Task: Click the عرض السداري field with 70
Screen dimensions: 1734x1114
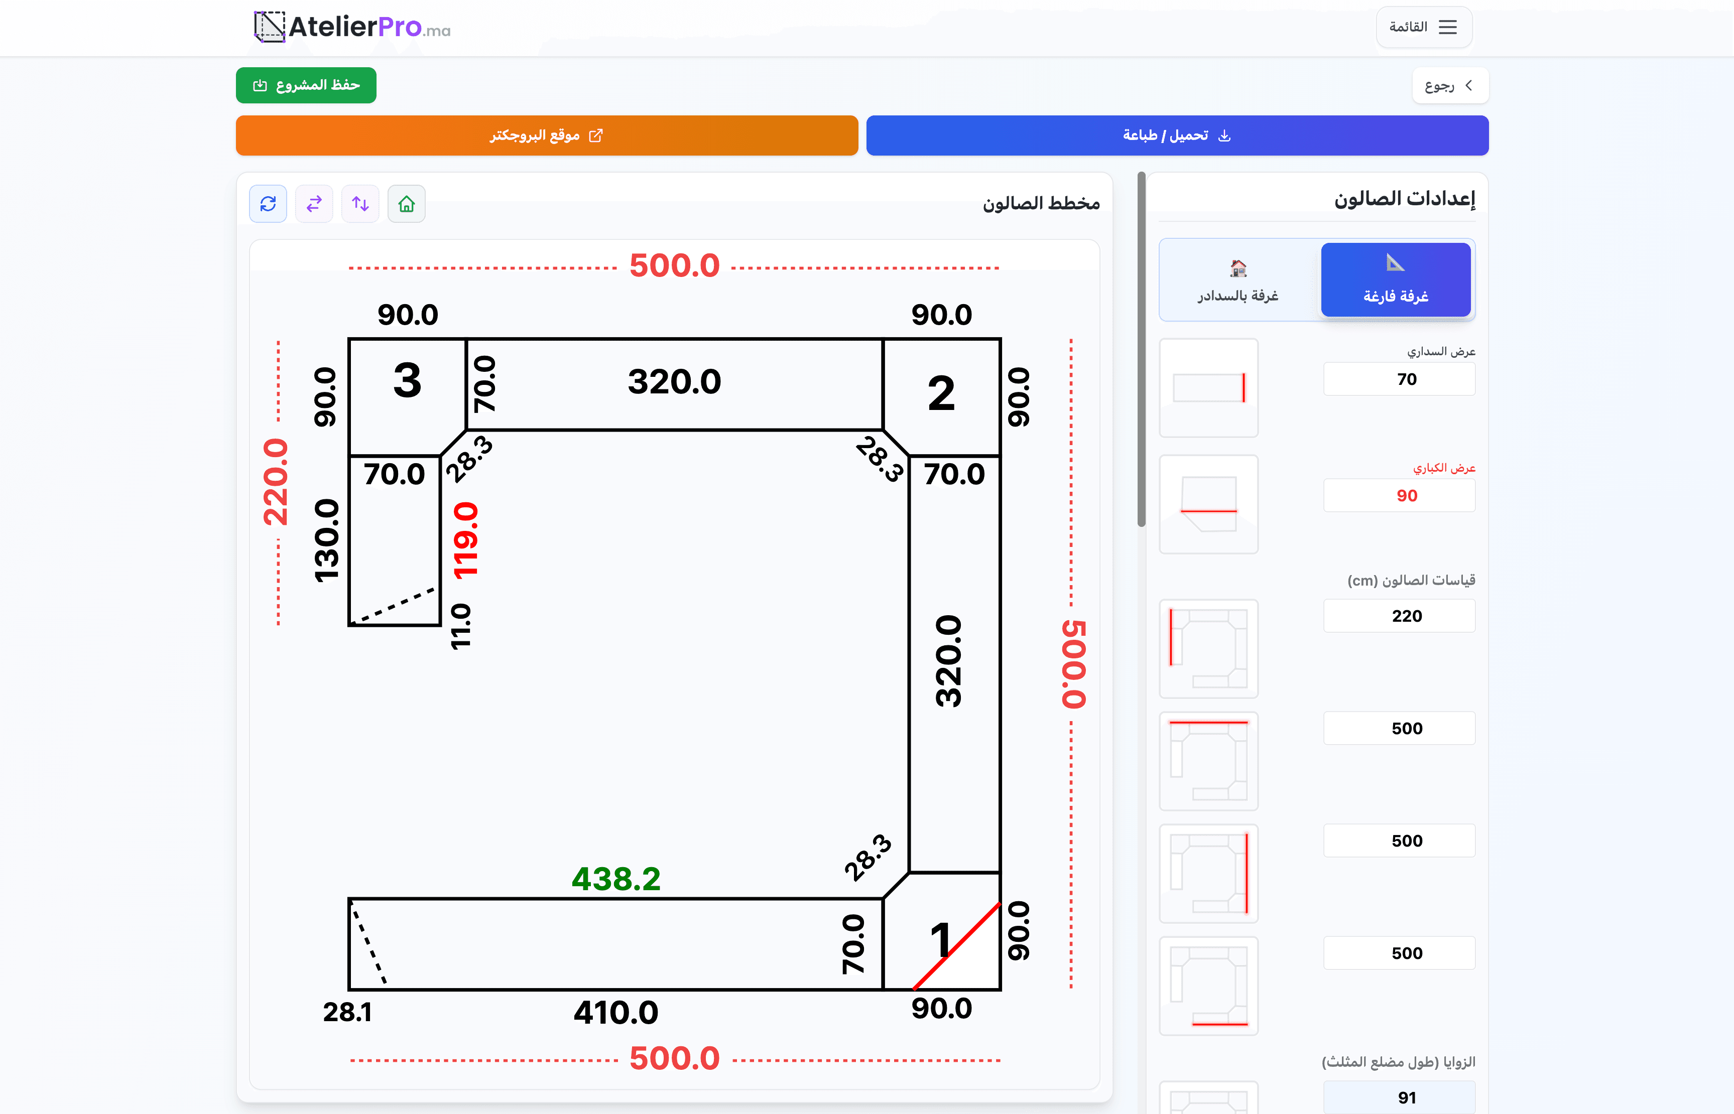Action: click(x=1399, y=379)
